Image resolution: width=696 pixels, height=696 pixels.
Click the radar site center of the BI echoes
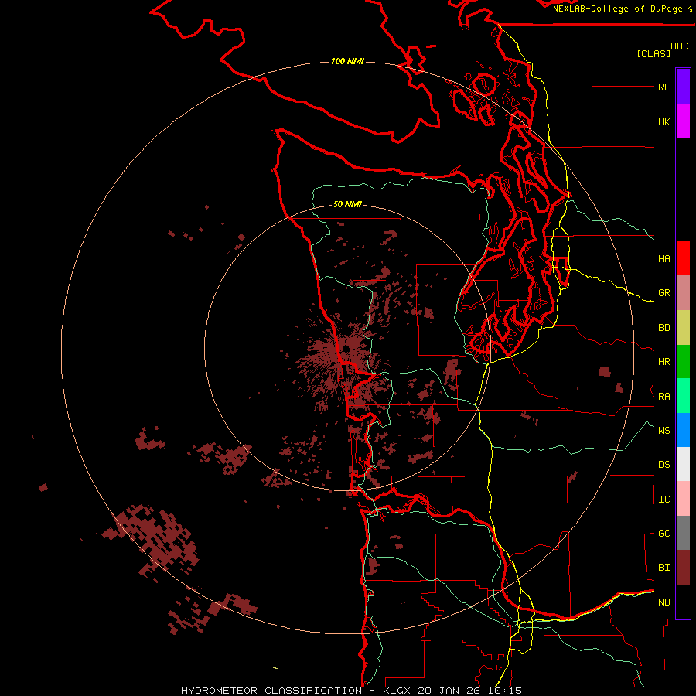(346, 350)
